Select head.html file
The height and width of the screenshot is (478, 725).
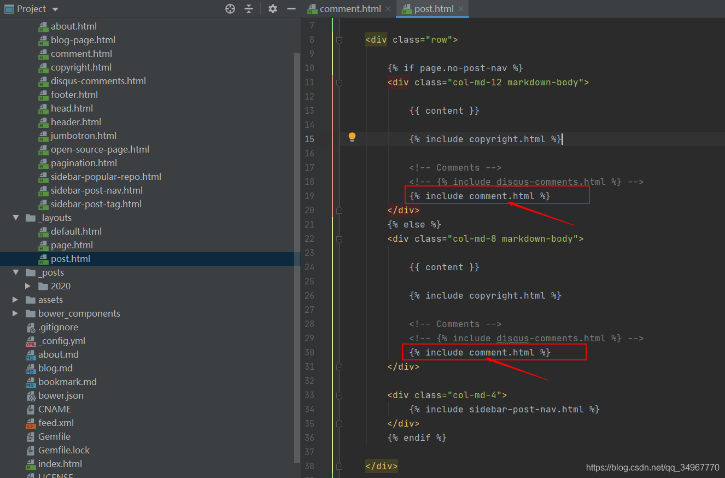[x=72, y=108]
